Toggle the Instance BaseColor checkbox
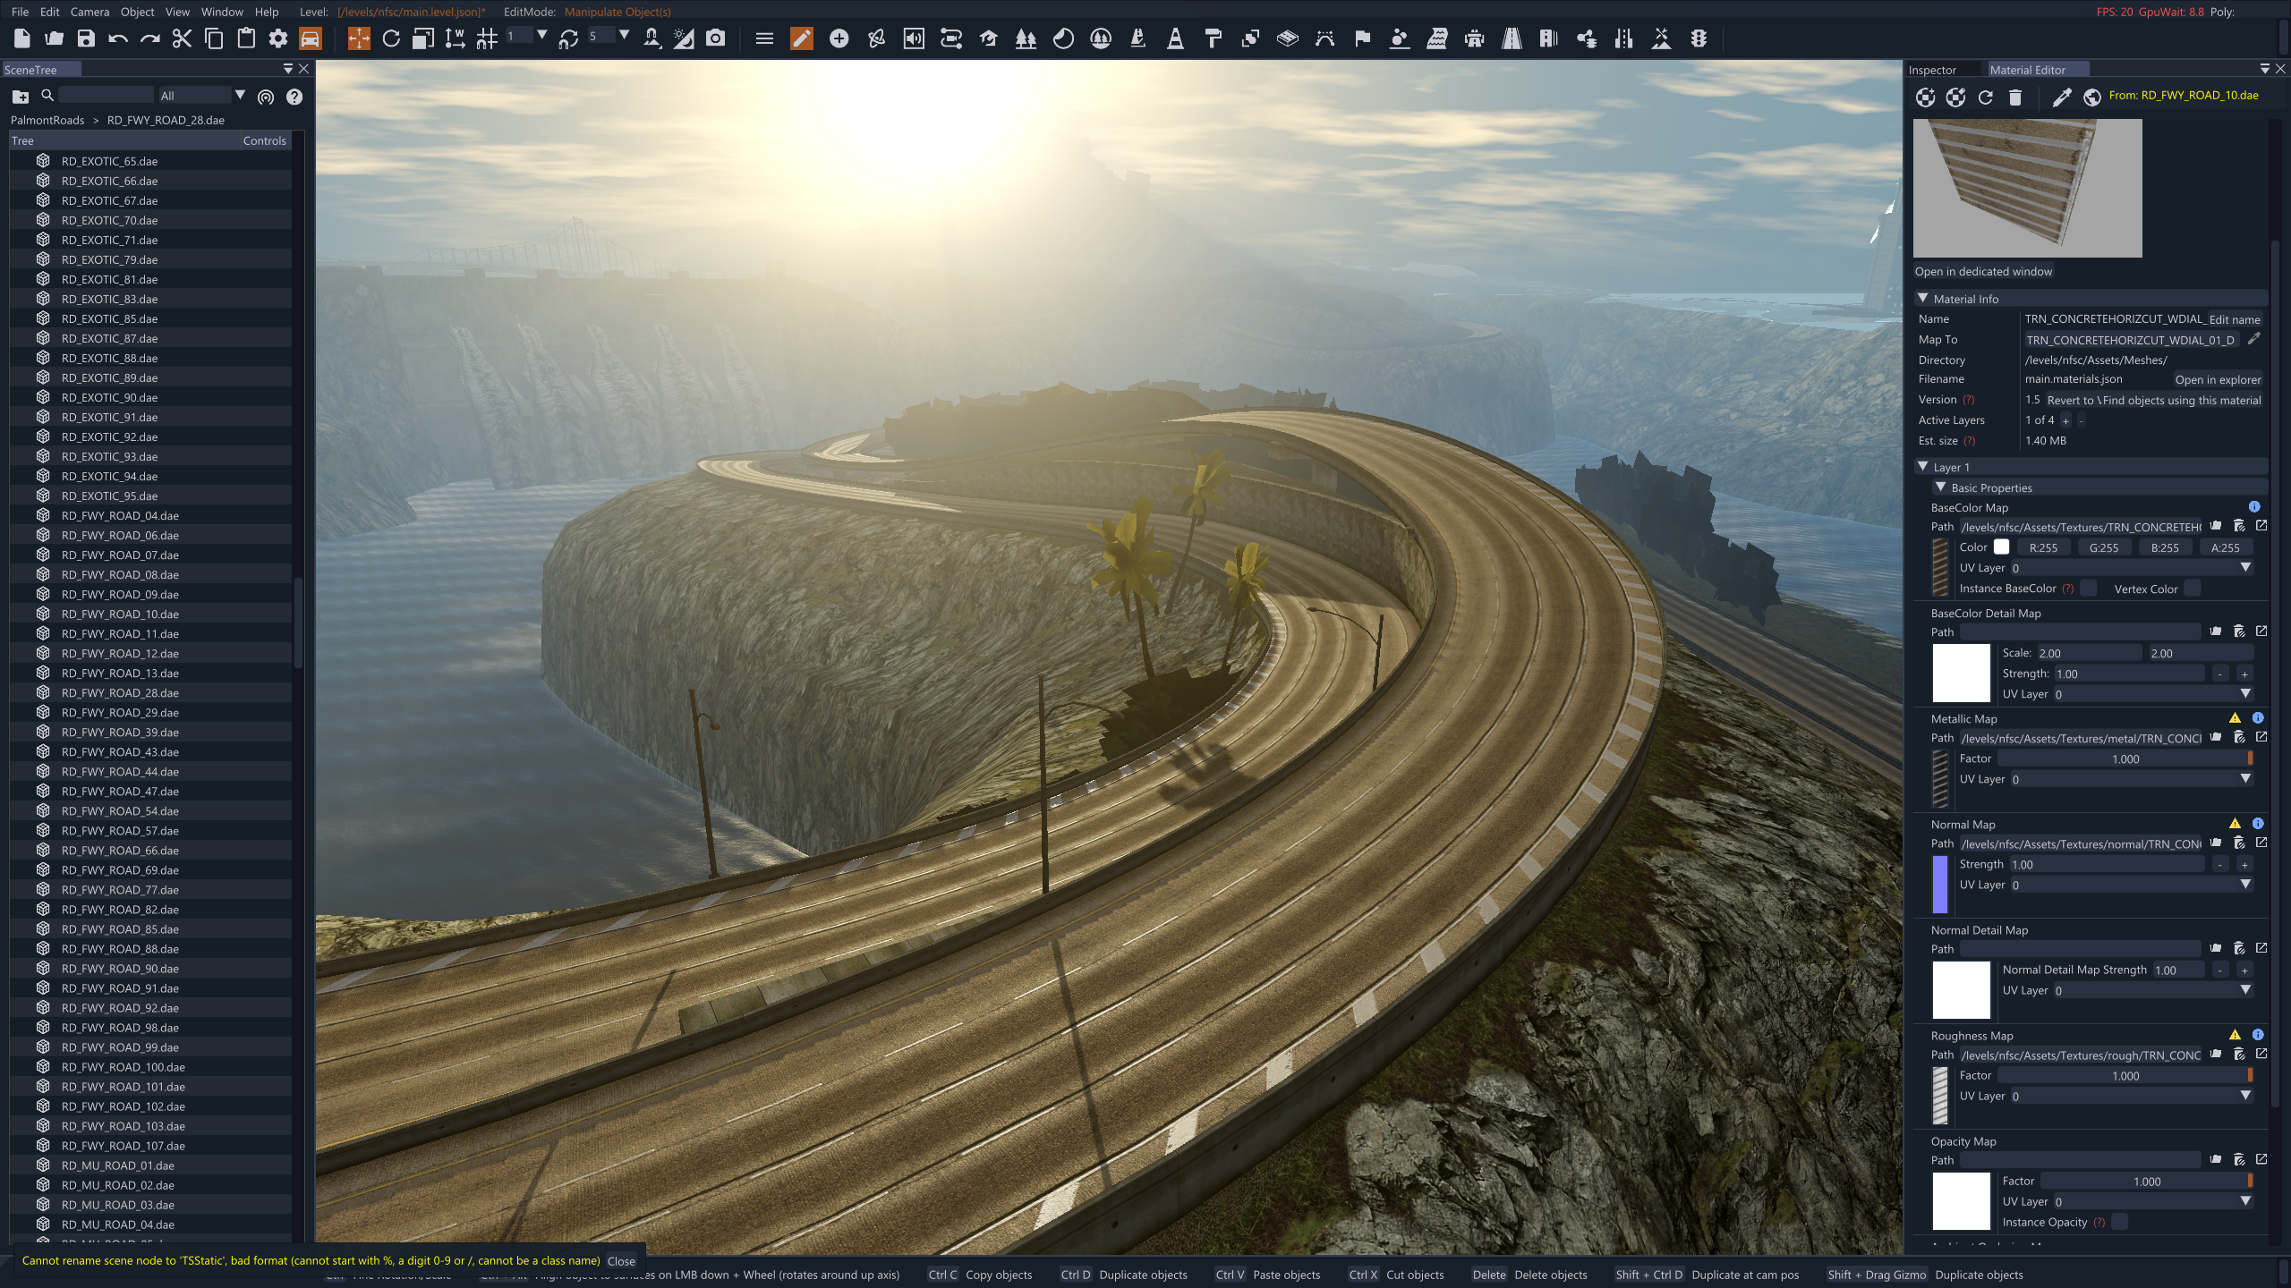Image resolution: width=2291 pixels, height=1288 pixels. pos(2088,588)
